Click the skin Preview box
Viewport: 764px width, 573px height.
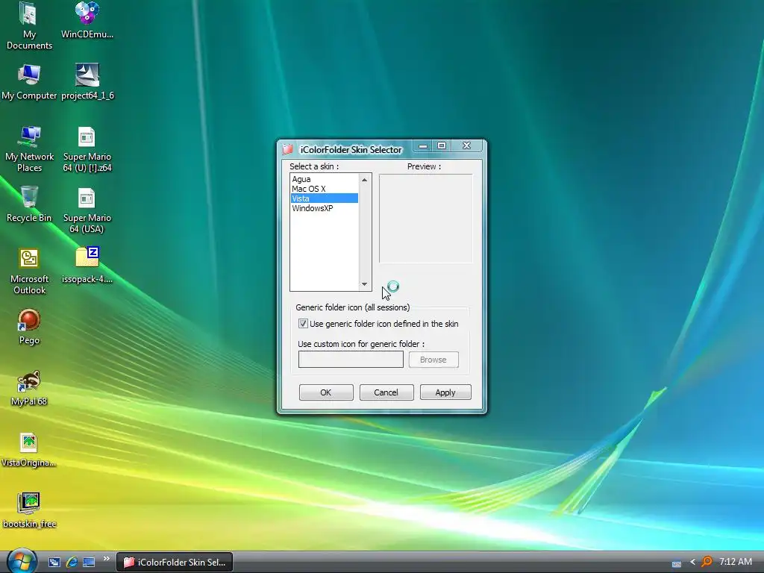point(425,219)
